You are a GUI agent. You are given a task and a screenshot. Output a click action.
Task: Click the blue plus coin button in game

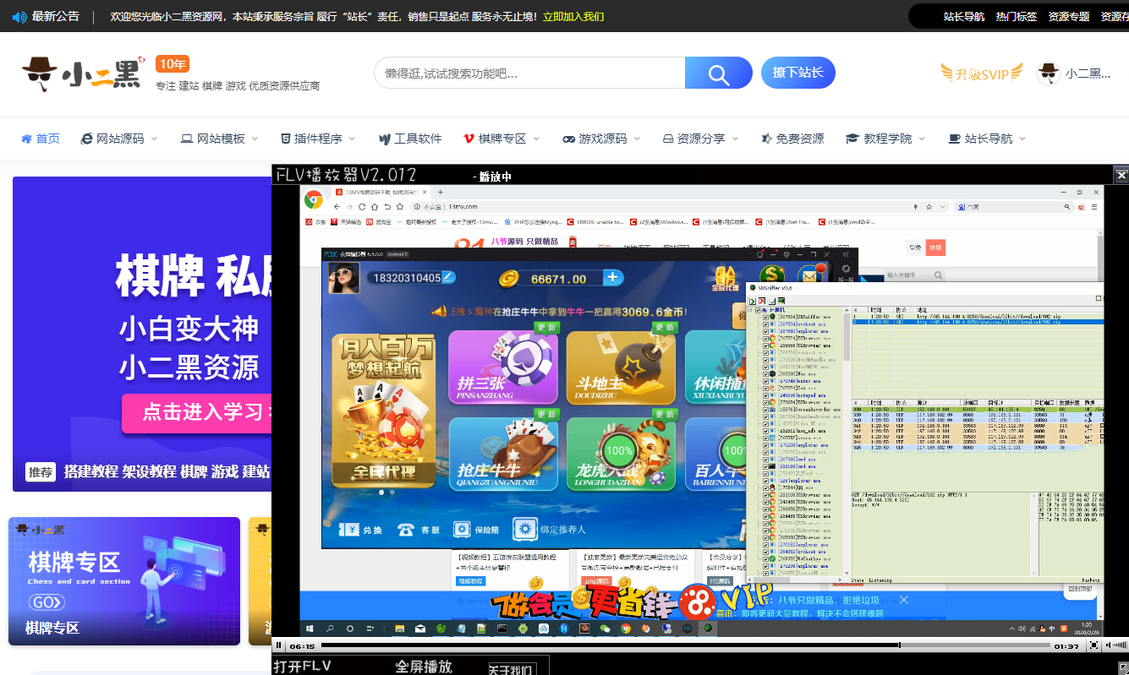(x=613, y=277)
